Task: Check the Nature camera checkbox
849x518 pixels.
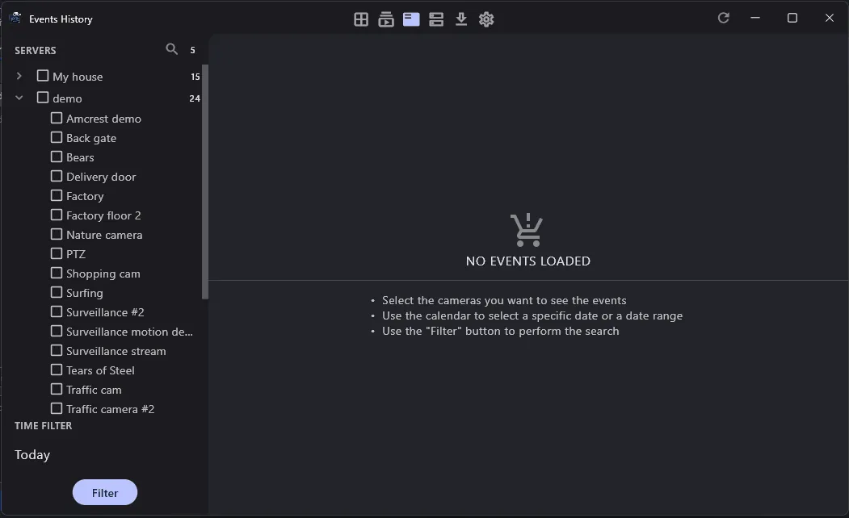Action: coord(57,234)
